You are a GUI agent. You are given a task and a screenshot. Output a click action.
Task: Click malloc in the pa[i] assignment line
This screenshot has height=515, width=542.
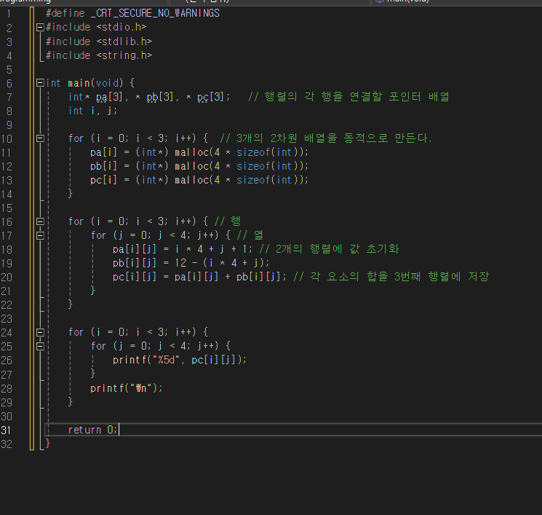click(192, 152)
